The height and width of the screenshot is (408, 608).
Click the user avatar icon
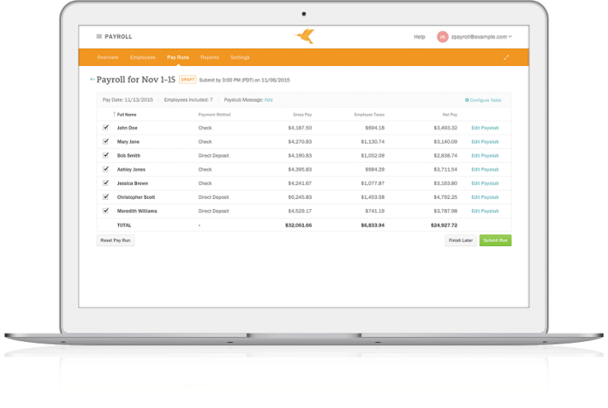coord(442,37)
